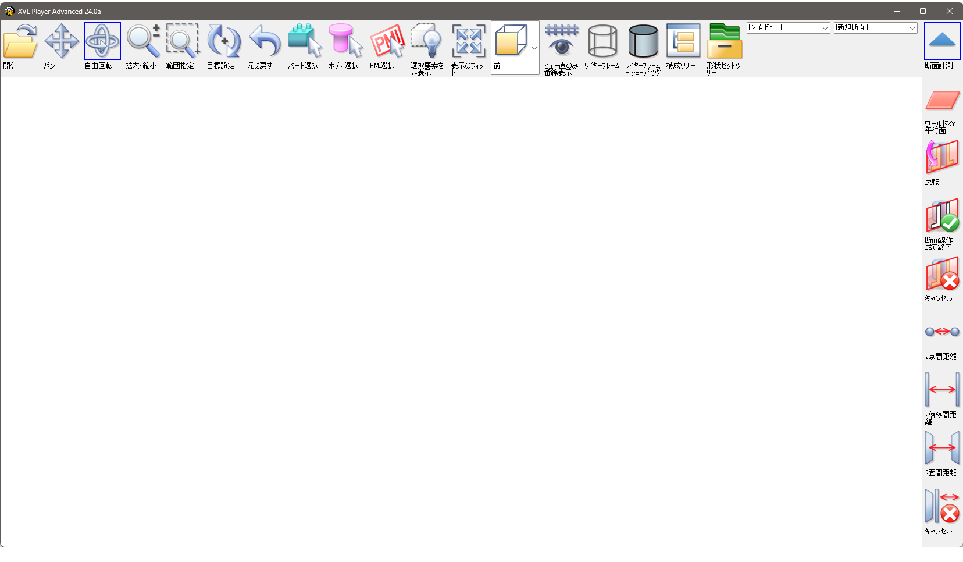Enable パート選択 part selection

click(x=305, y=41)
